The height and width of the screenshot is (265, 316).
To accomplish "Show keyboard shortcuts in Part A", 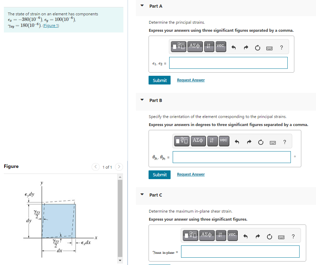I will point(270,48).
